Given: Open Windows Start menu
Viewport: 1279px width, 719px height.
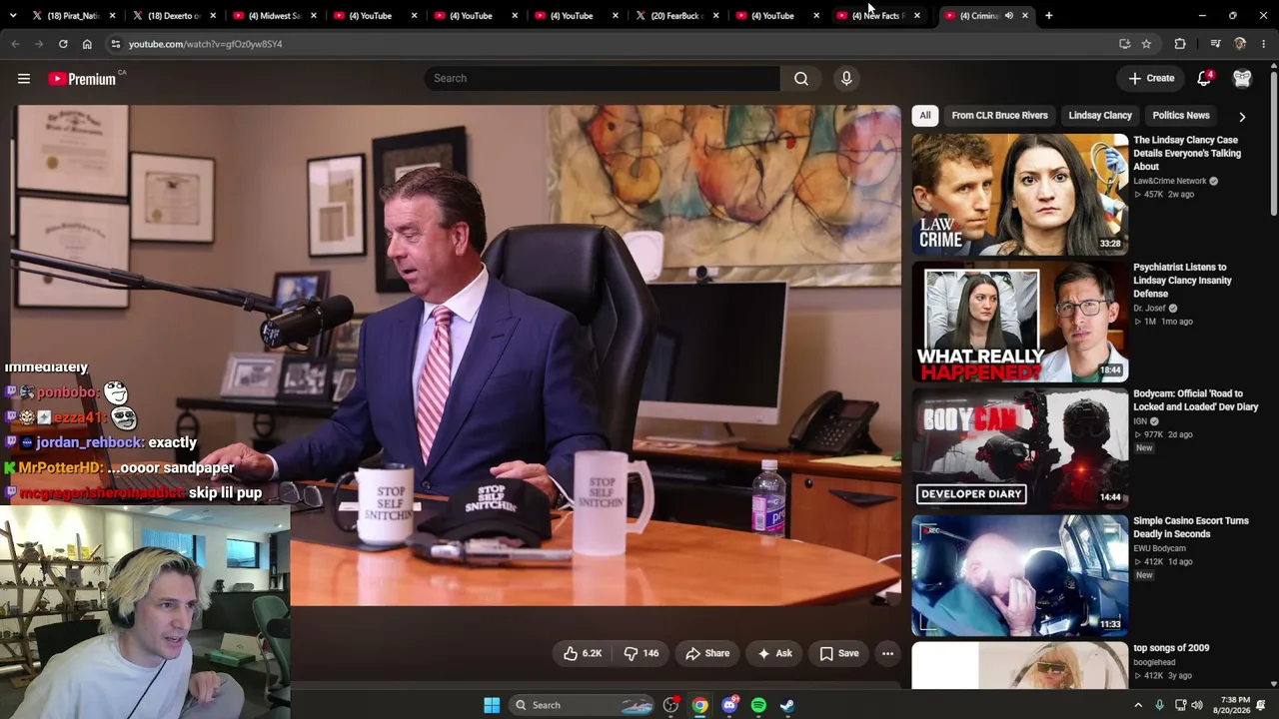Looking at the screenshot, I should (492, 705).
